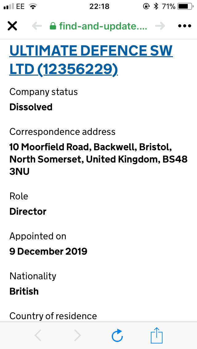Tap the grey forward arrow beside the URL
197x349 pixels.
[160, 26]
